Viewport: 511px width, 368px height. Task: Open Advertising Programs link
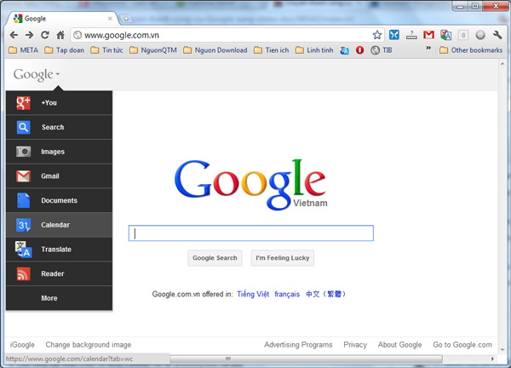298,345
